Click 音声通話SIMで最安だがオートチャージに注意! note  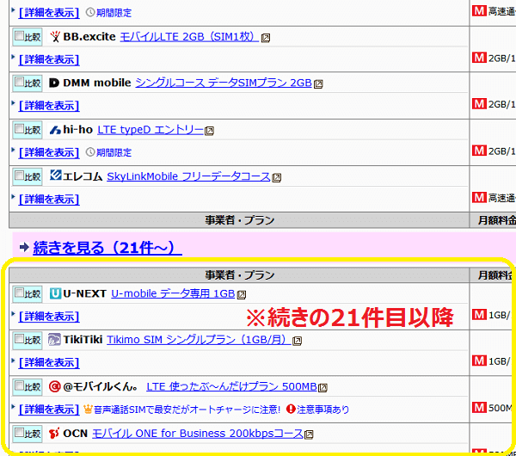[x=187, y=410]
